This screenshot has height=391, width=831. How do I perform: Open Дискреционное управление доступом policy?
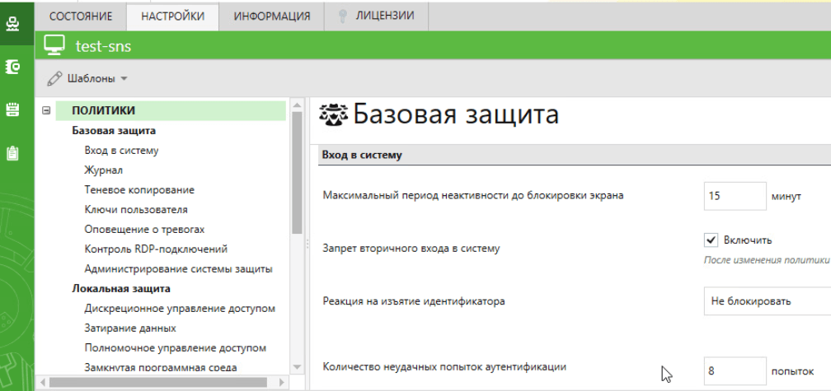point(179,309)
